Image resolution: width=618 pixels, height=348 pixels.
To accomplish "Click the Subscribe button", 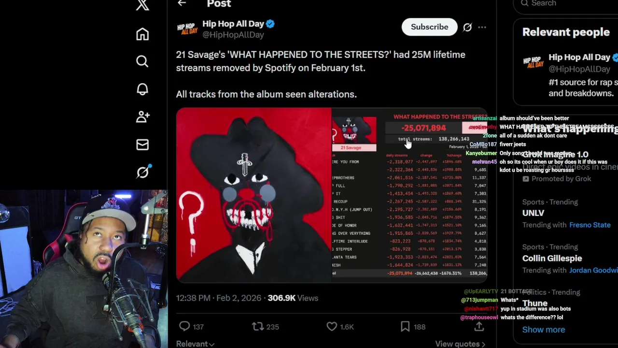I will point(429,27).
